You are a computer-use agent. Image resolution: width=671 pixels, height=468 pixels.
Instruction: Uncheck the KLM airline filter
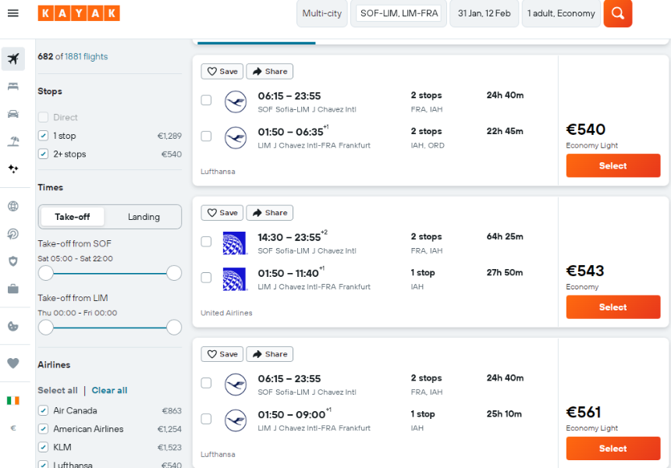(43, 448)
